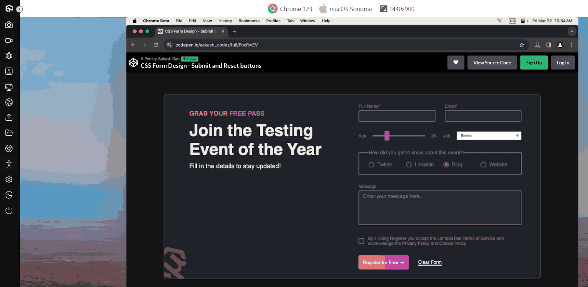Open the Privacy Policy link

coord(416,244)
